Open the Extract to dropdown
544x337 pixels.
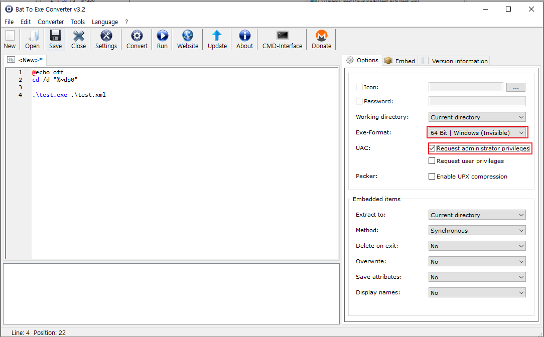[x=477, y=215]
